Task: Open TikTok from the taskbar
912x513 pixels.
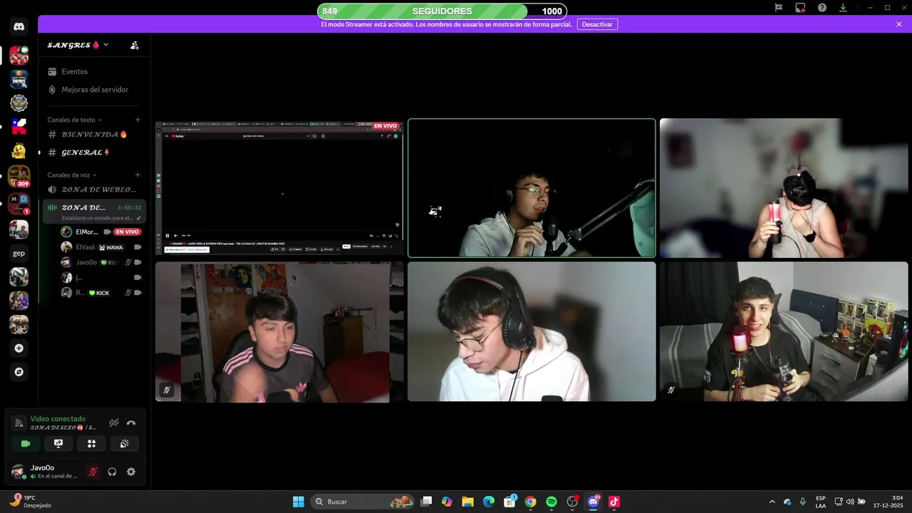Action: (614, 502)
